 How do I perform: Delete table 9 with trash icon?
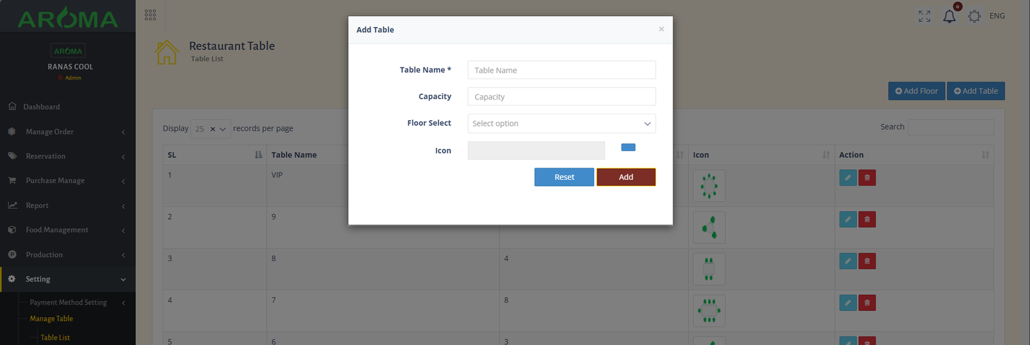pyautogui.click(x=867, y=220)
